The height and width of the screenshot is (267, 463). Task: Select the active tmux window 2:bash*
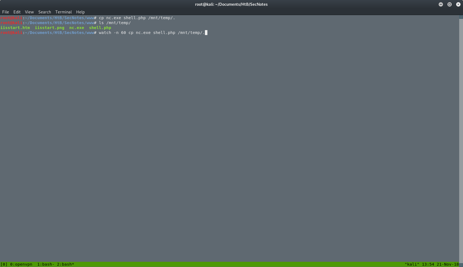pyautogui.click(x=65, y=264)
